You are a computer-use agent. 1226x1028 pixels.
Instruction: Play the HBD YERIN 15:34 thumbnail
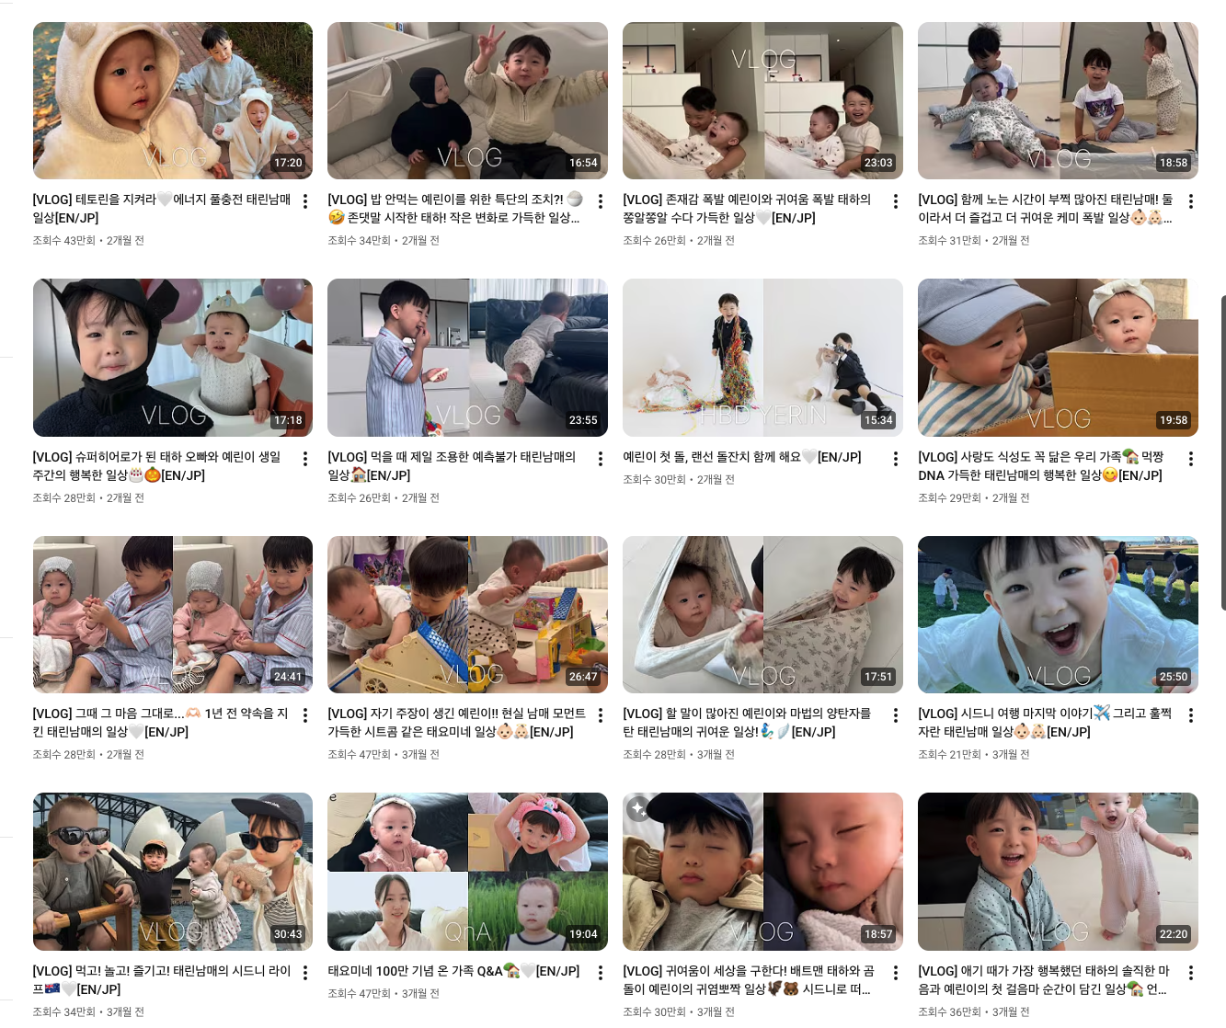pos(762,358)
